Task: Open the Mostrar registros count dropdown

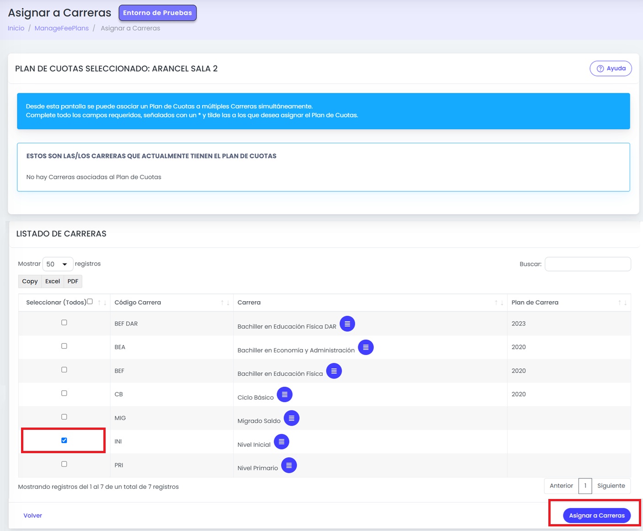Action: click(x=58, y=264)
